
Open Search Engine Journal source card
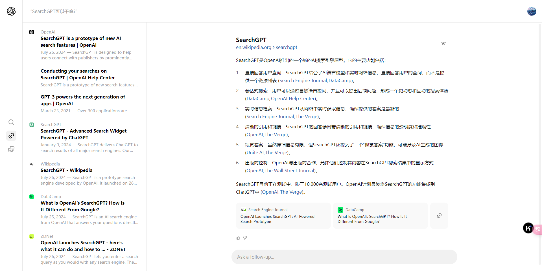click(x=283, y=216)
